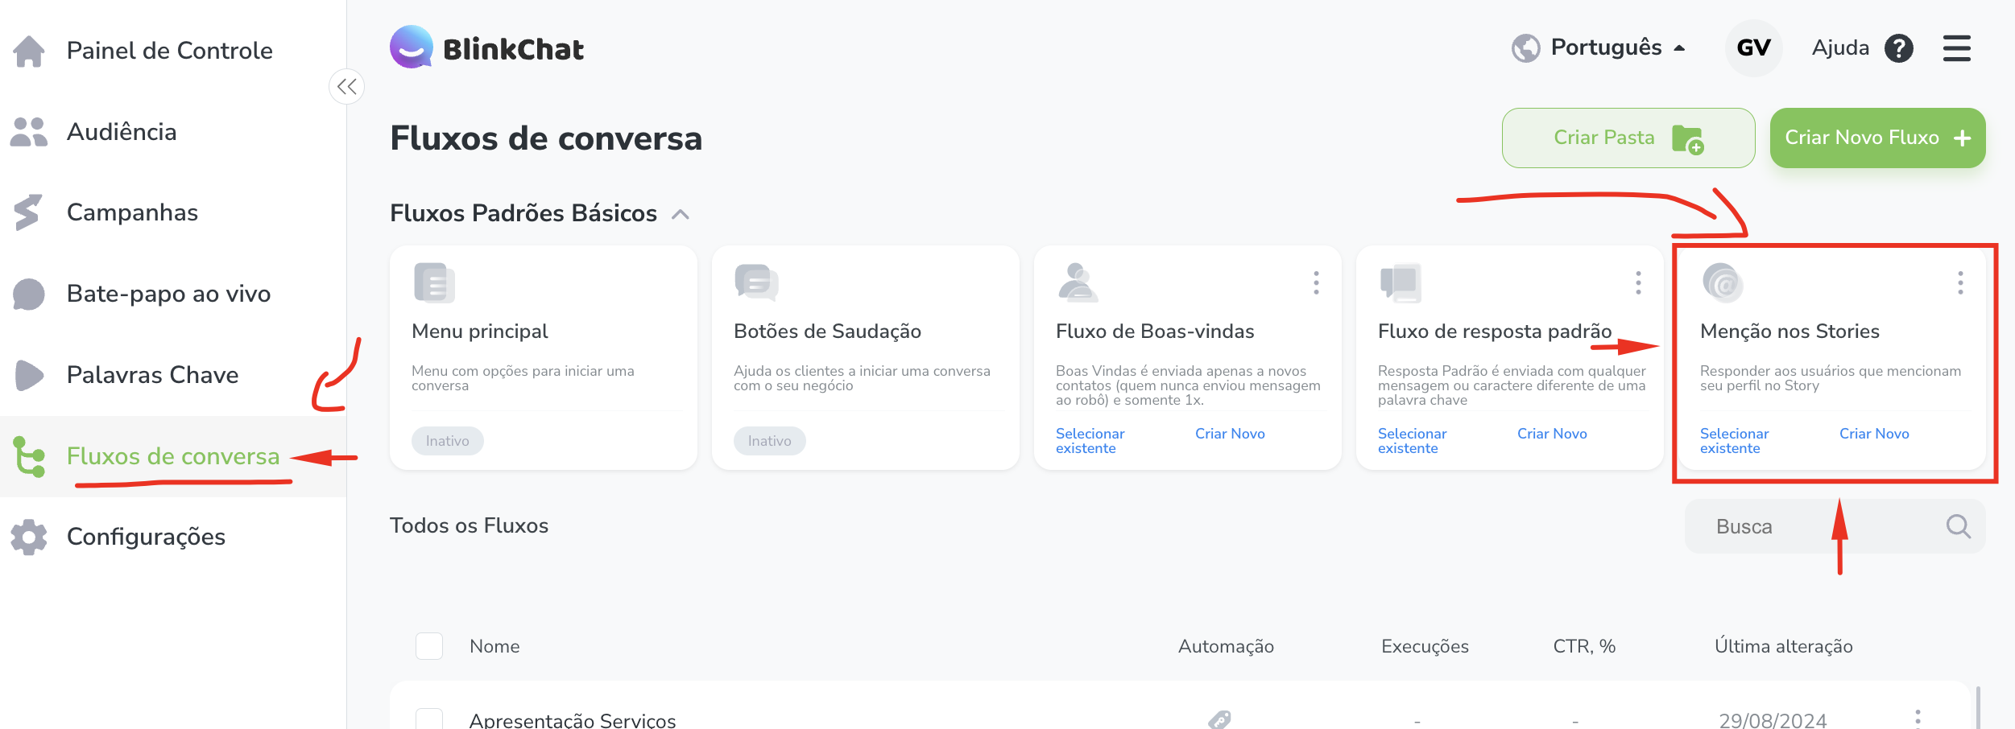Click the Ajuda link in the header
Image resolution: width=2015 pixels, height=729 pixels.
(x=1840, y=48)
